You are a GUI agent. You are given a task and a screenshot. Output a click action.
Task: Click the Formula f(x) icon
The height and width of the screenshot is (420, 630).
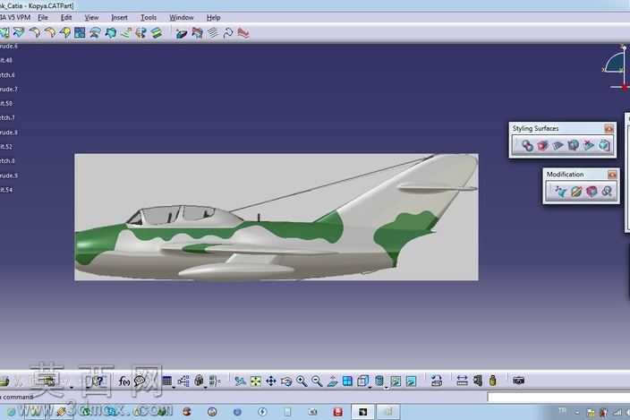123,381
